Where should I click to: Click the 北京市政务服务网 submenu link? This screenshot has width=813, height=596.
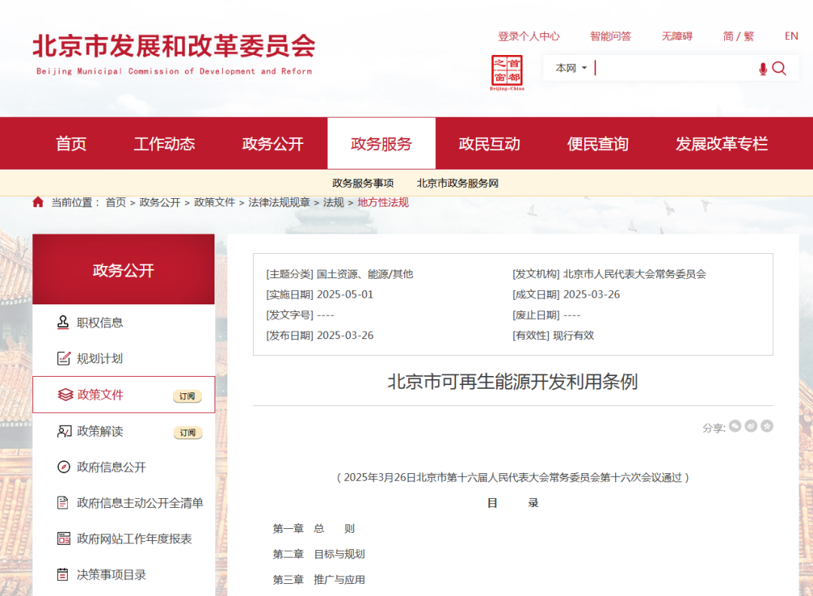coord(458,183)
